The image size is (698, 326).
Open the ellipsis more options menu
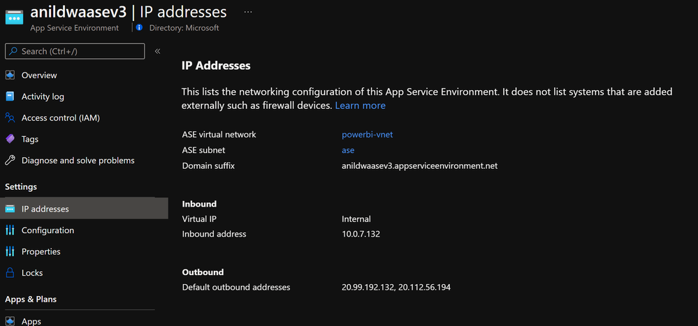click(x=248, y=12)
